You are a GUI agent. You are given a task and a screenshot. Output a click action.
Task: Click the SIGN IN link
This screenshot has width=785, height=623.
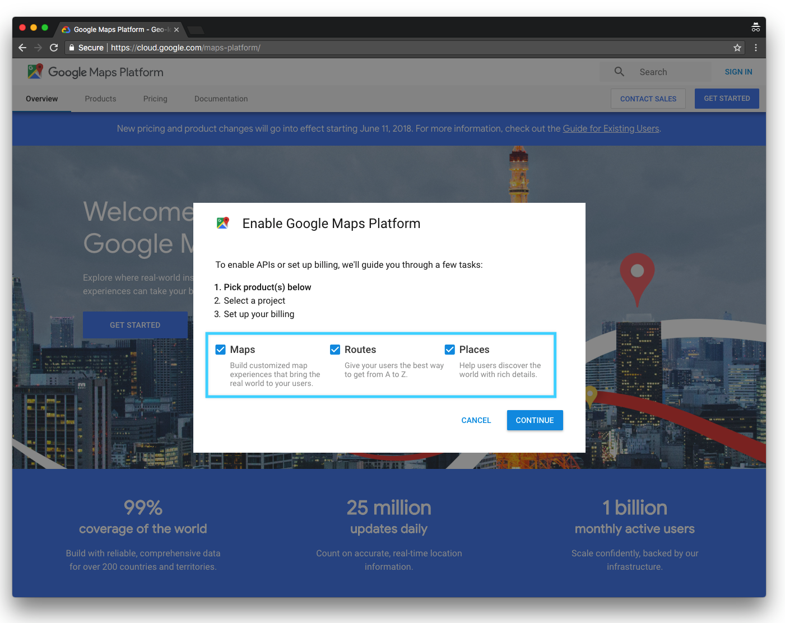(x=738, y=72)
